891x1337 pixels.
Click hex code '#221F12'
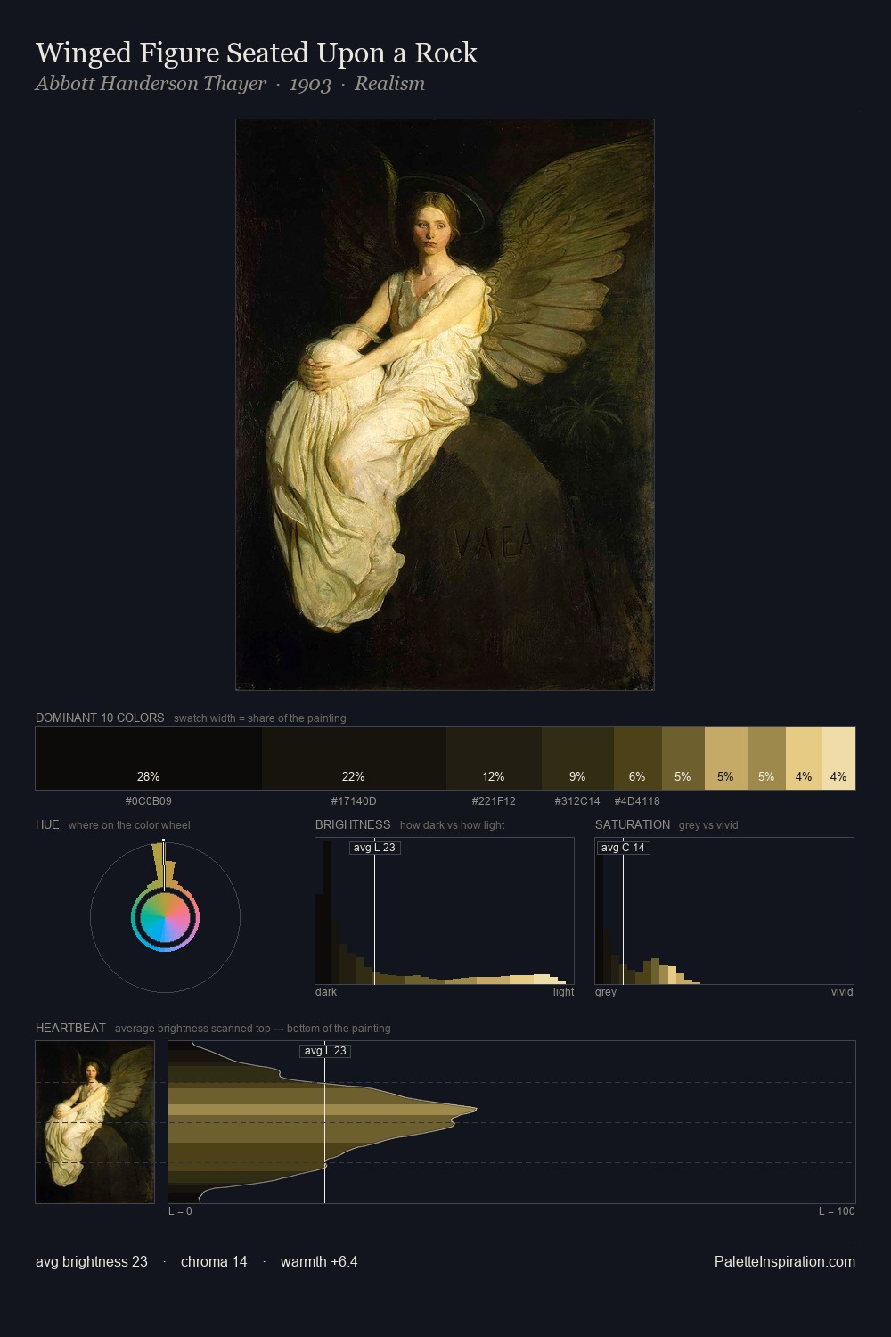pyautogui.click(x=494, y=800)
